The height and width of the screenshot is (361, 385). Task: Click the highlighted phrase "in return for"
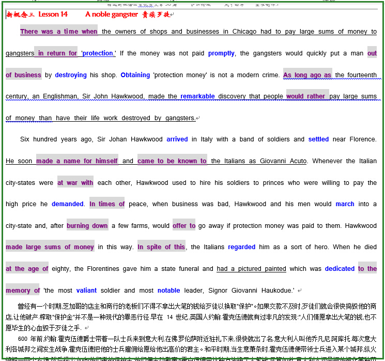click(x=56, y=53)
